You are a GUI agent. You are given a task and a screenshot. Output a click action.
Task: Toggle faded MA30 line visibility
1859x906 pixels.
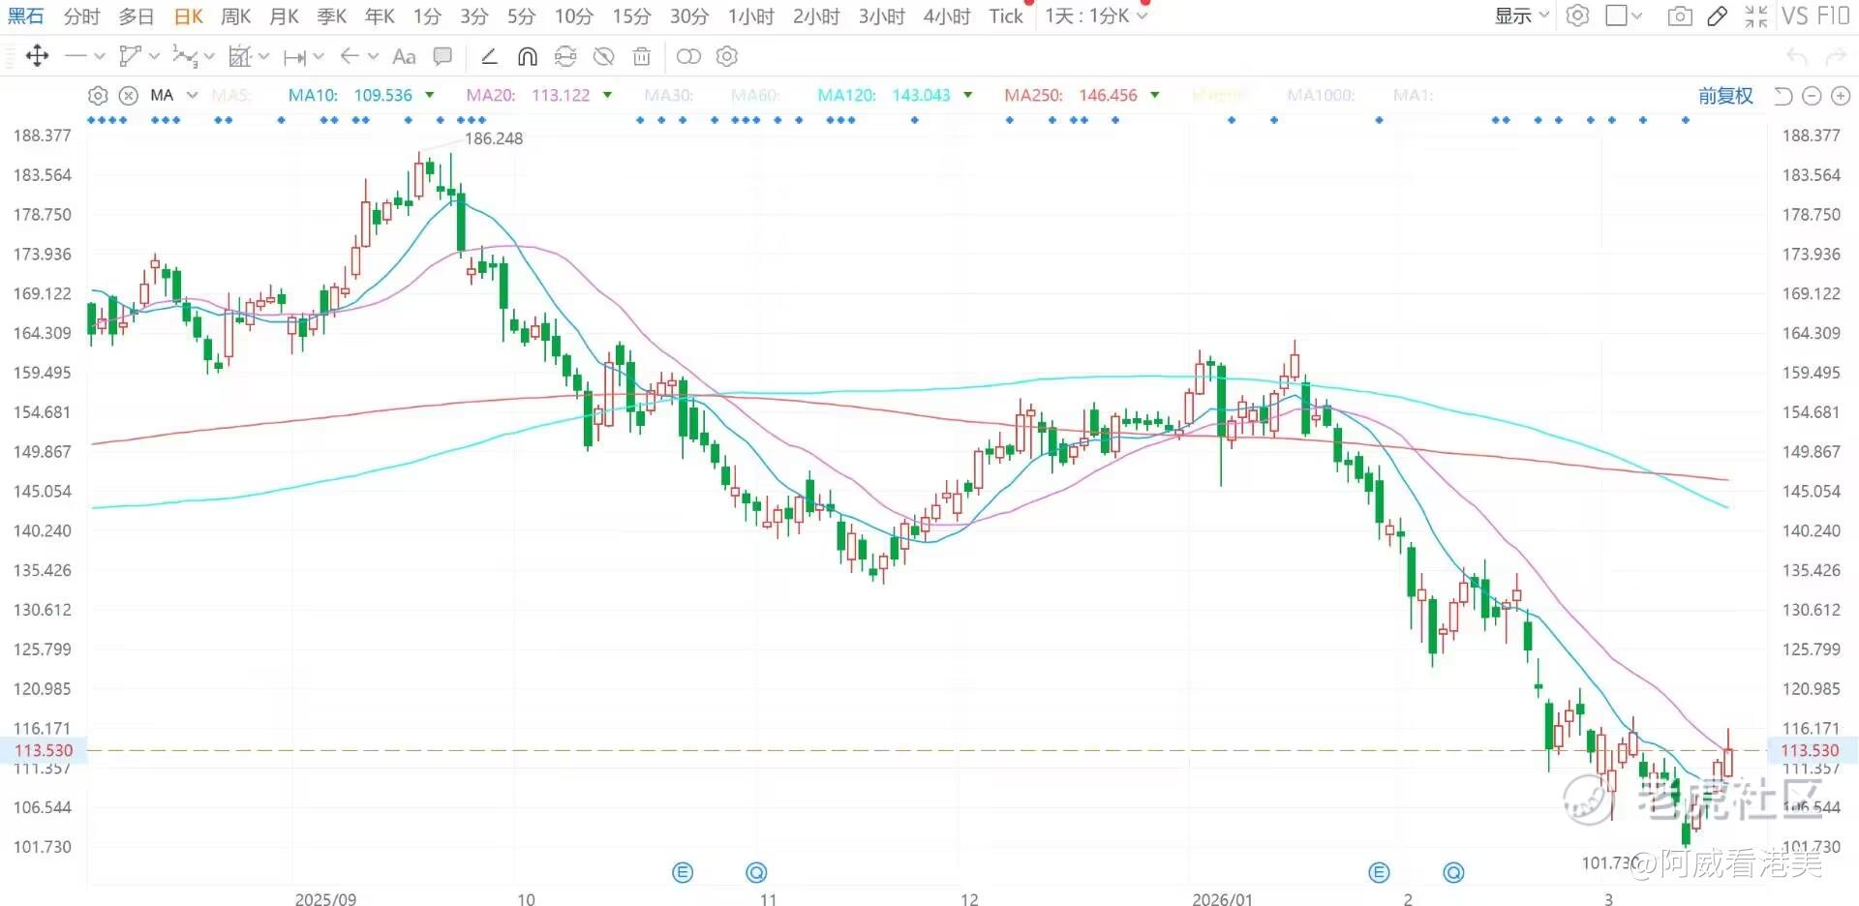tap(668, 96)
